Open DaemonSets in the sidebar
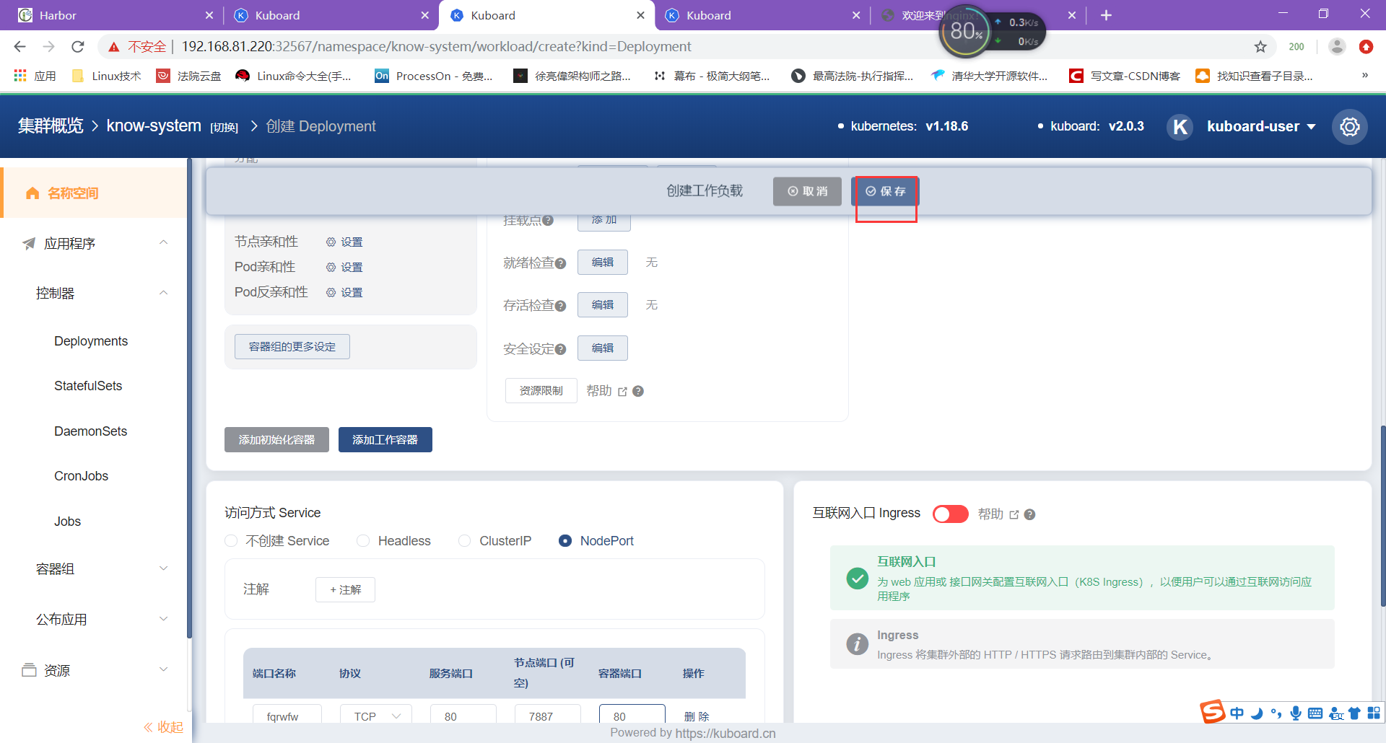1386x743 pixels. click(x=90, y=431)
